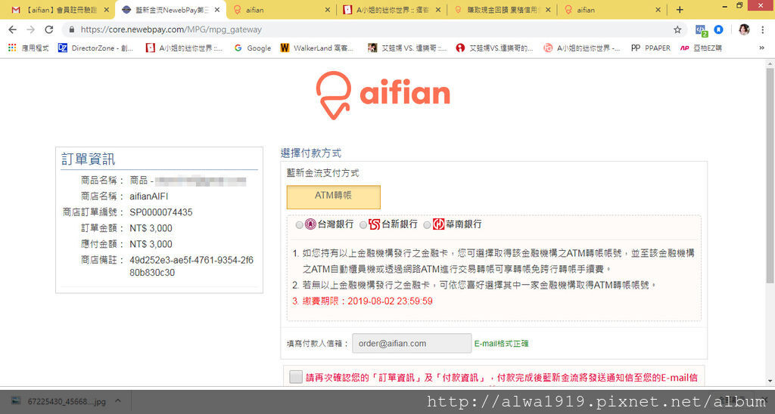Select the ATM轉帳 payment button
This screenshot has width=775, height=414.
pos(334,197)
